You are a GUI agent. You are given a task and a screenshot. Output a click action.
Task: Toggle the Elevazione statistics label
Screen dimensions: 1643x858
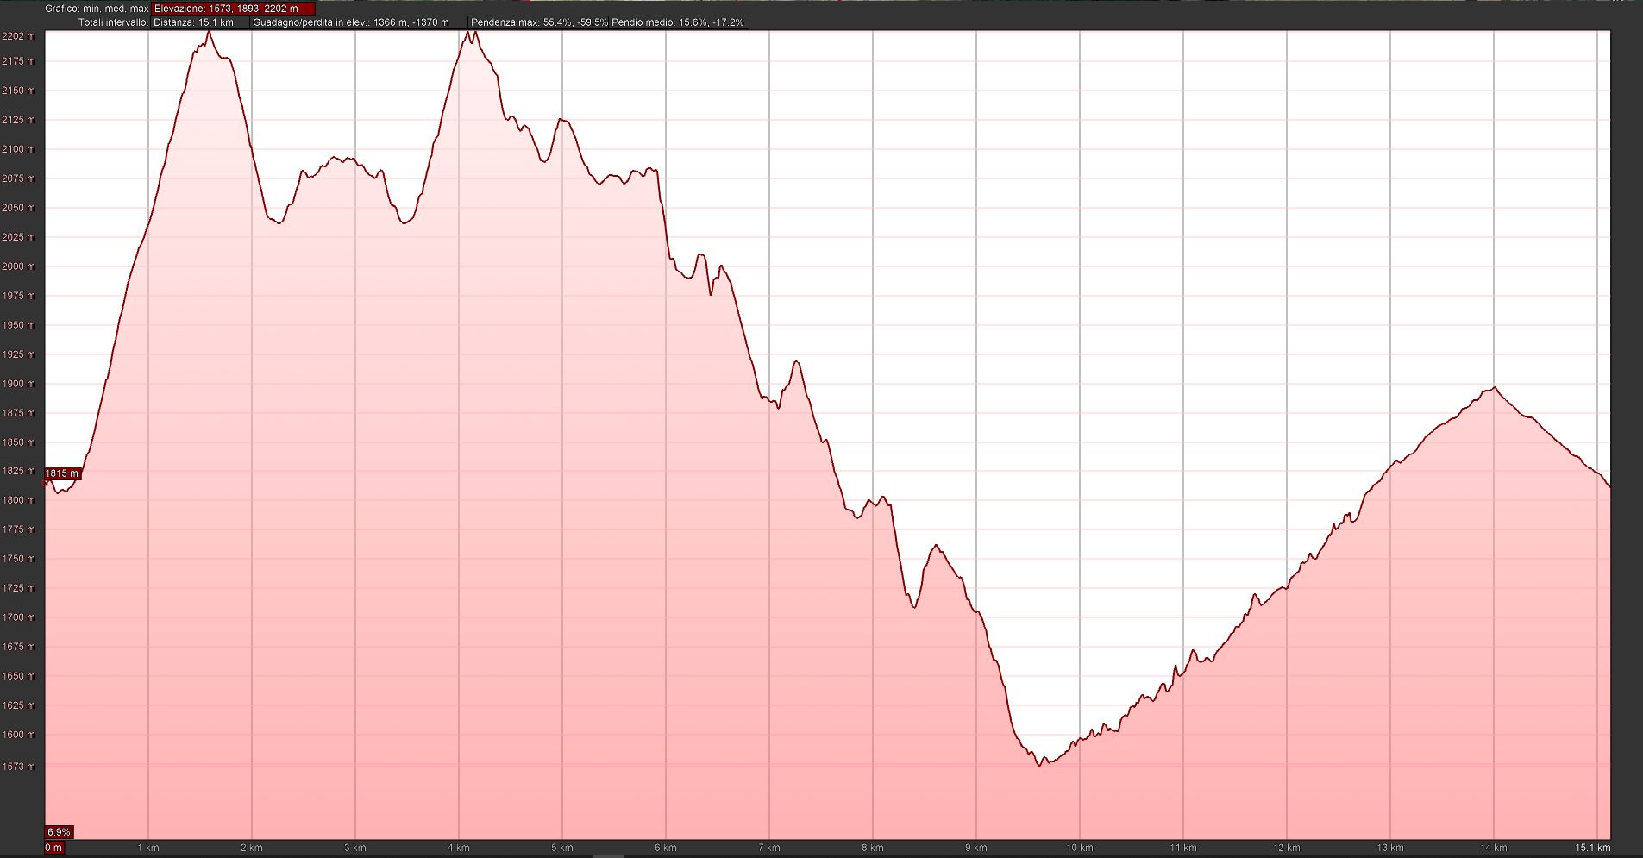pos(233,9)
